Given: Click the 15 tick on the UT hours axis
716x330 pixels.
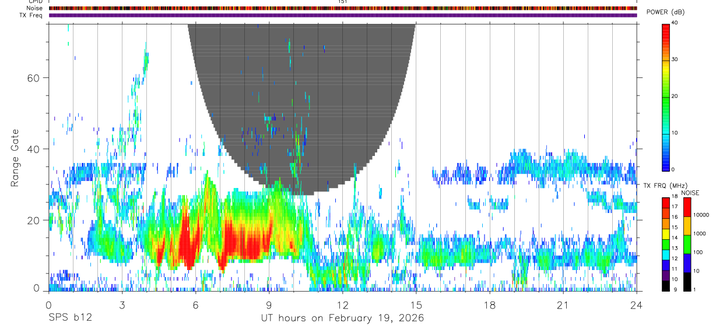Looking at the screenshot, I should pyautogui.click(x=416, y=306).
